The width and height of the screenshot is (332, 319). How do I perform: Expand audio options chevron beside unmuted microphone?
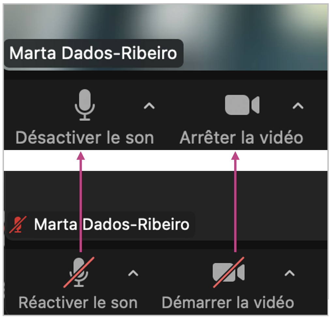tap(149, 106)
